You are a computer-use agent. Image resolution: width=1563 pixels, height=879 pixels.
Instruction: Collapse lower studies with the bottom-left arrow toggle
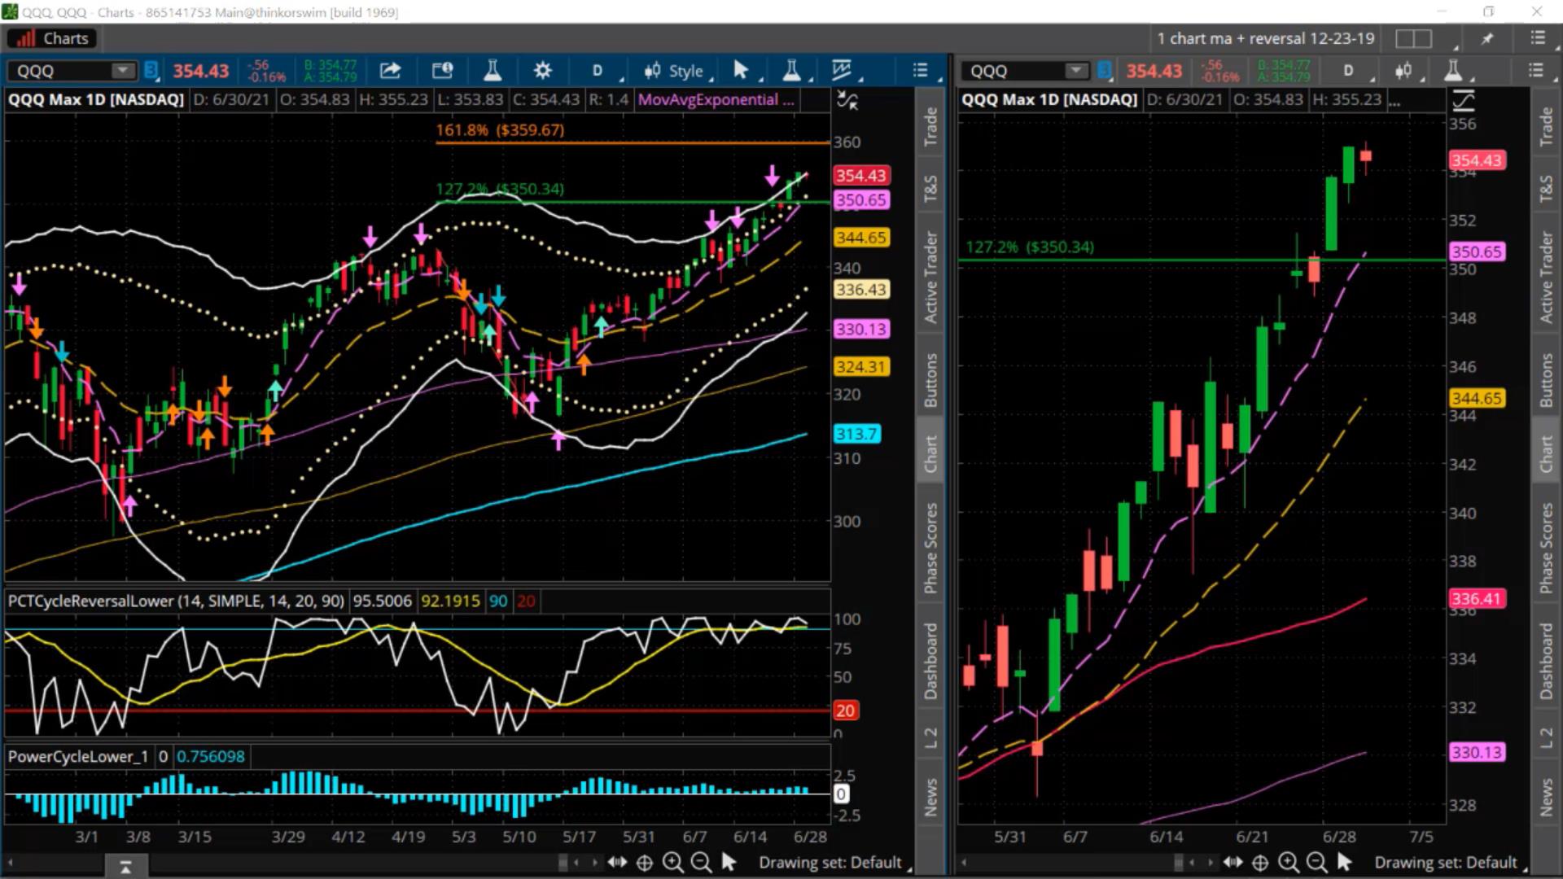click(125, 868)
